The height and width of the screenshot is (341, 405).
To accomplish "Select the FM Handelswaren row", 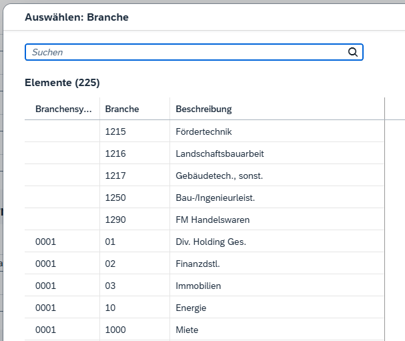I will point(212,220).
